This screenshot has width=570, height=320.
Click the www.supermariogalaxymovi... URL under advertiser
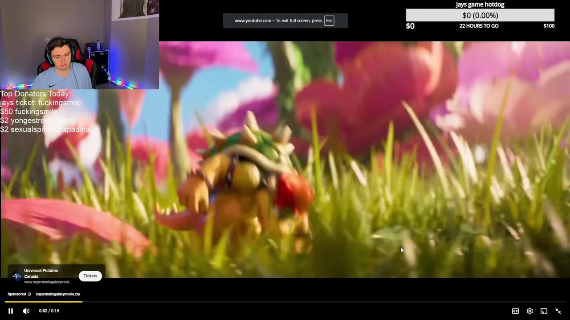point(48,282)
